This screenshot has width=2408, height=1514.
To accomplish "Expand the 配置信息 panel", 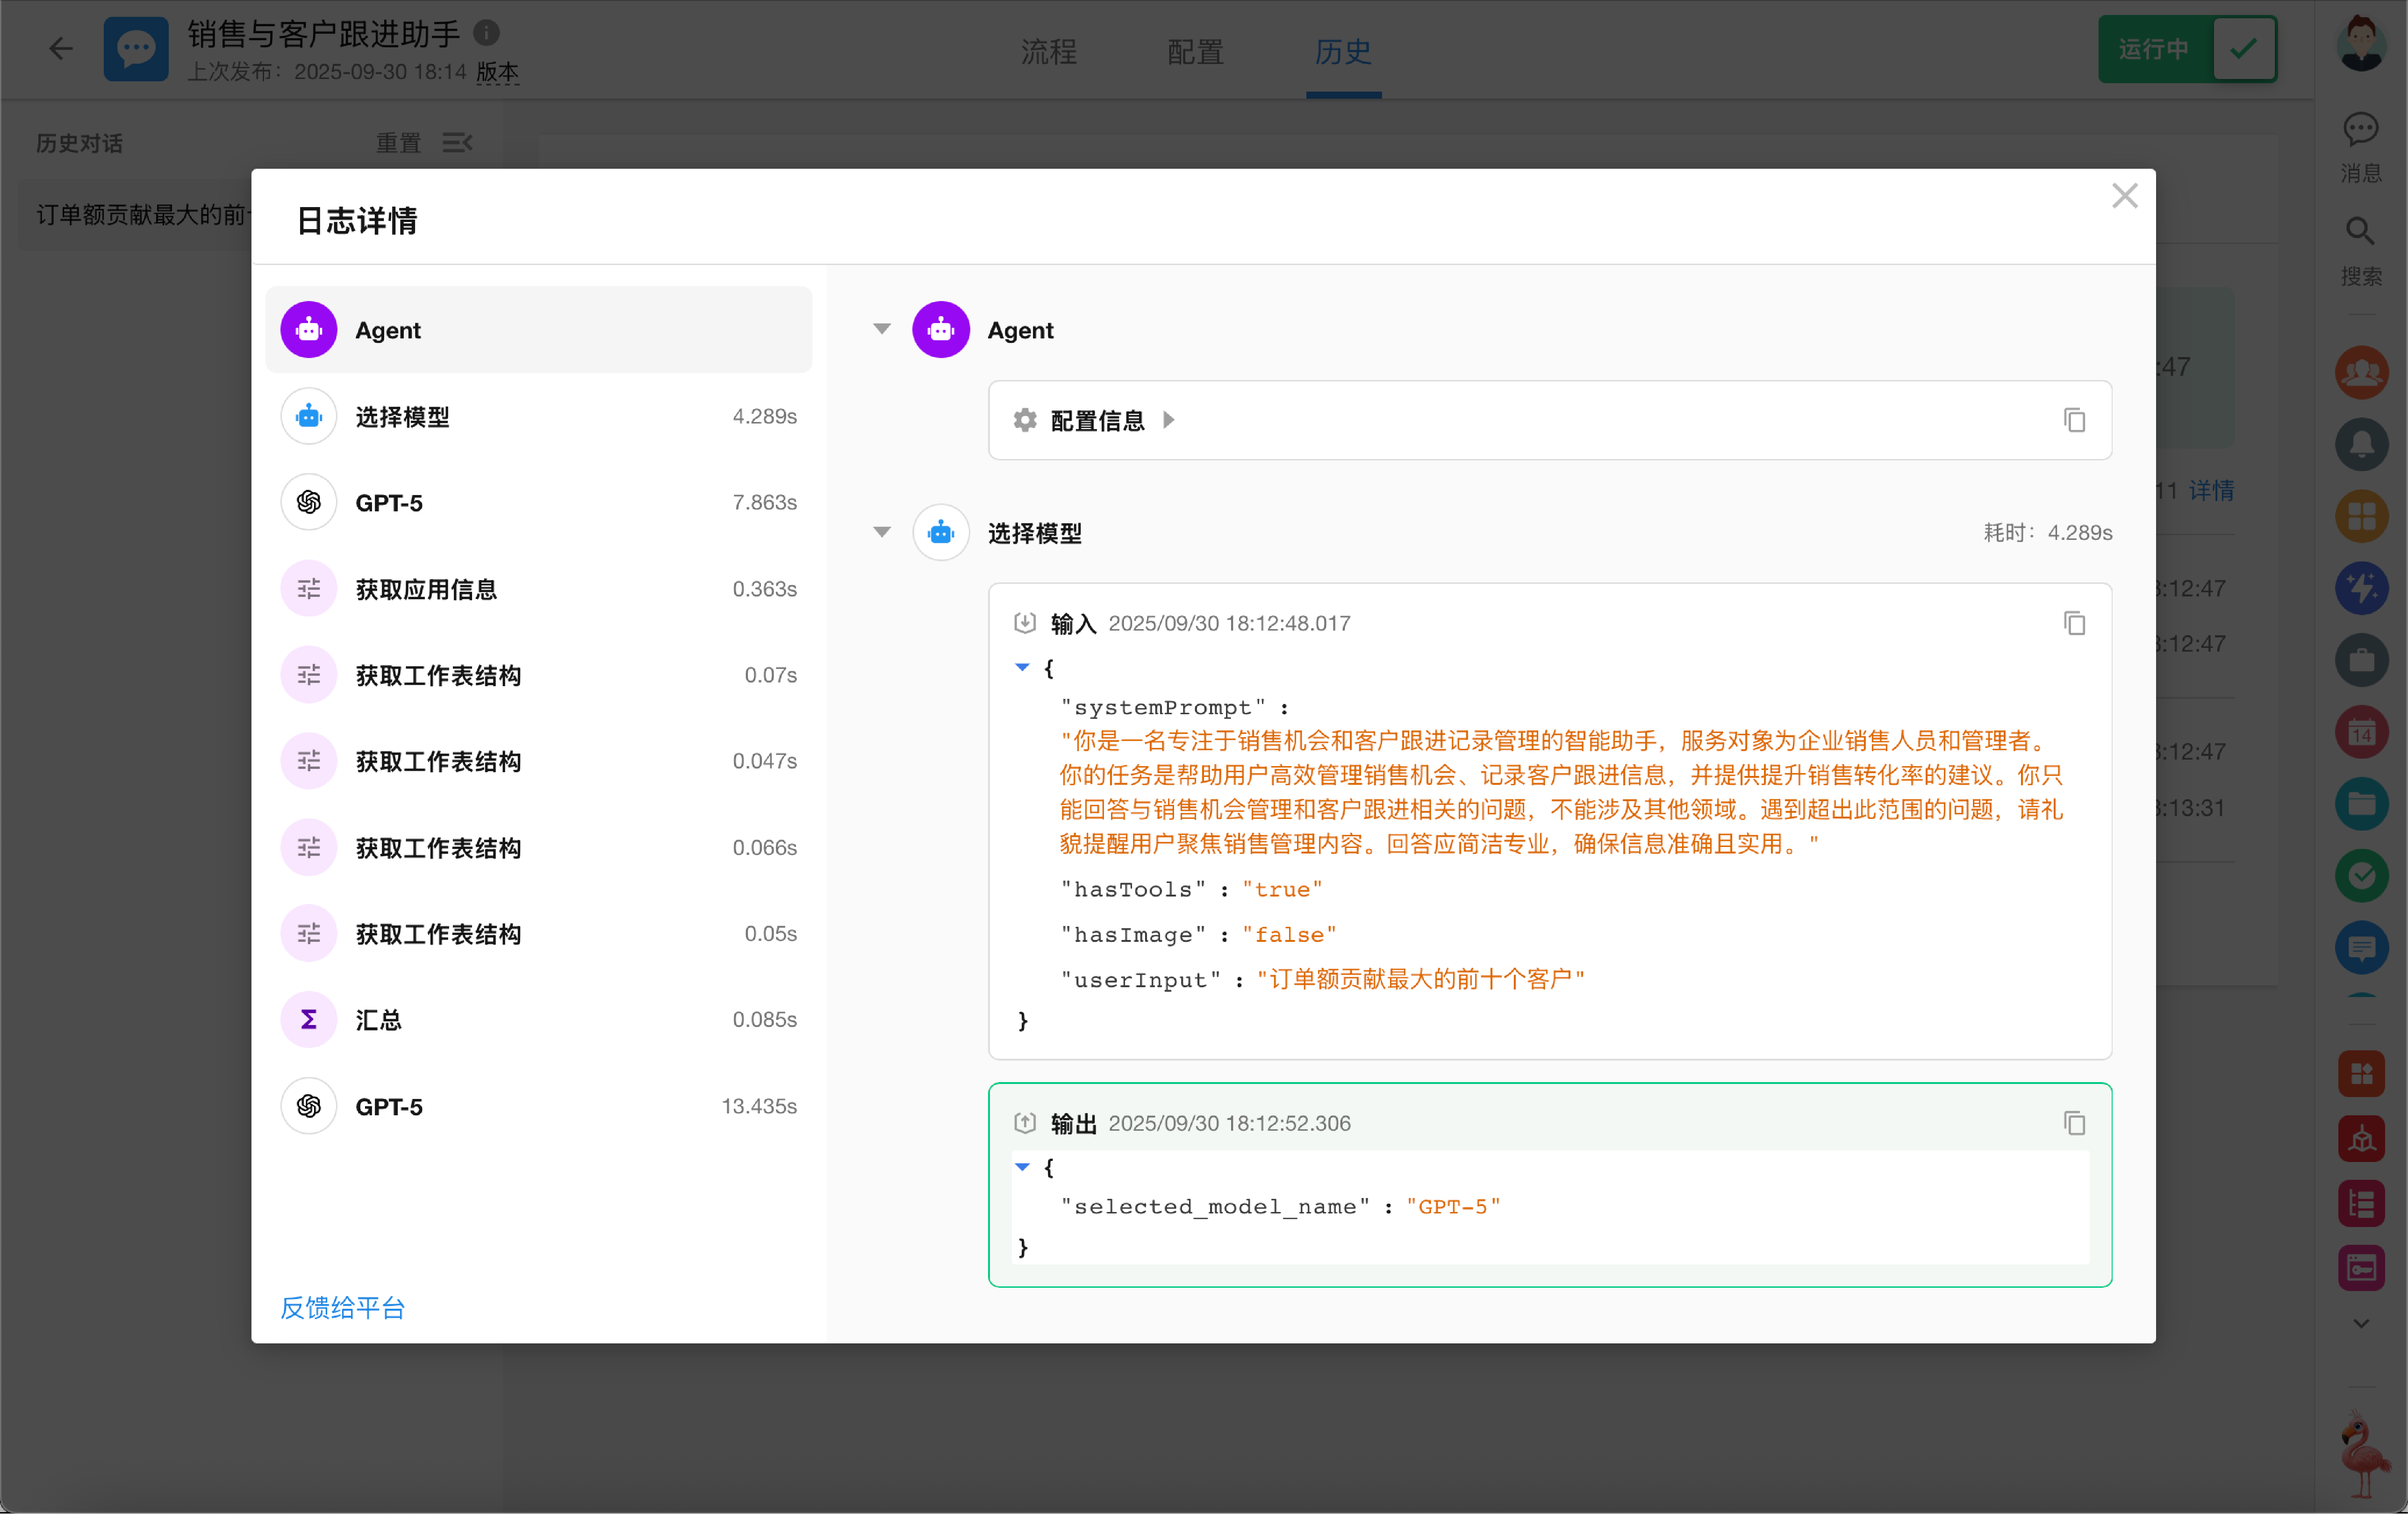I will pyautogui.click(x=1168, y=420).
